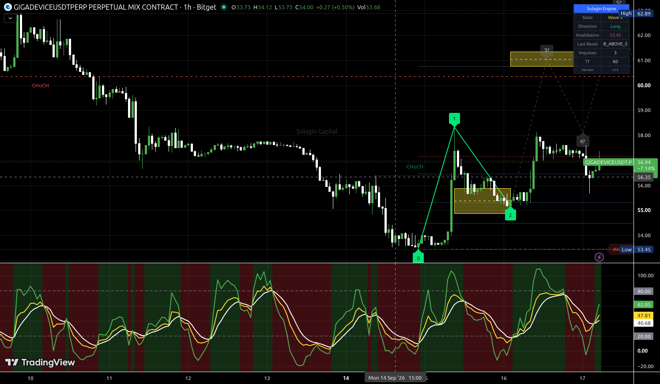Select the green wave label 0

click(418, 257)
